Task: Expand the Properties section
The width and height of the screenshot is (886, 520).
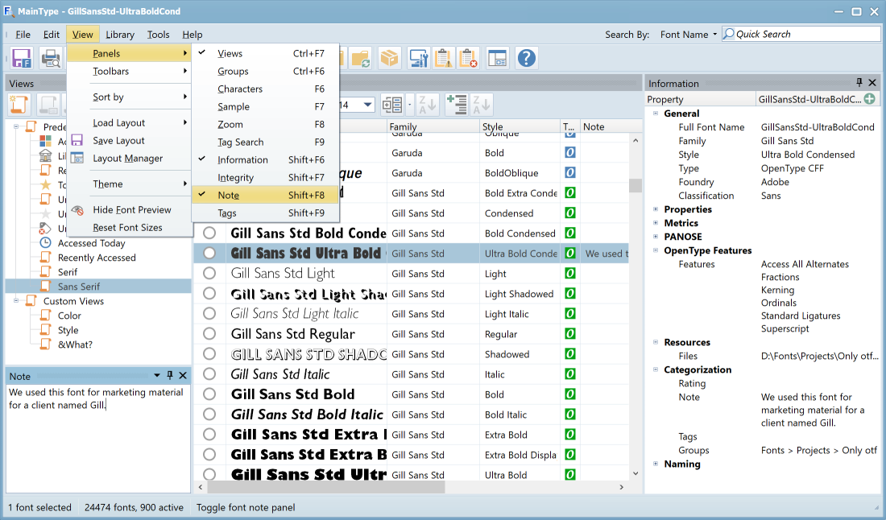Action: click(x=656, y=209)
